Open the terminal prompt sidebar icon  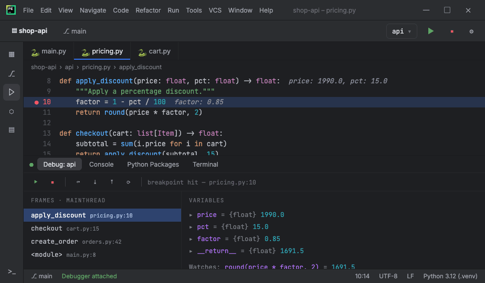(x=12, y=271)
